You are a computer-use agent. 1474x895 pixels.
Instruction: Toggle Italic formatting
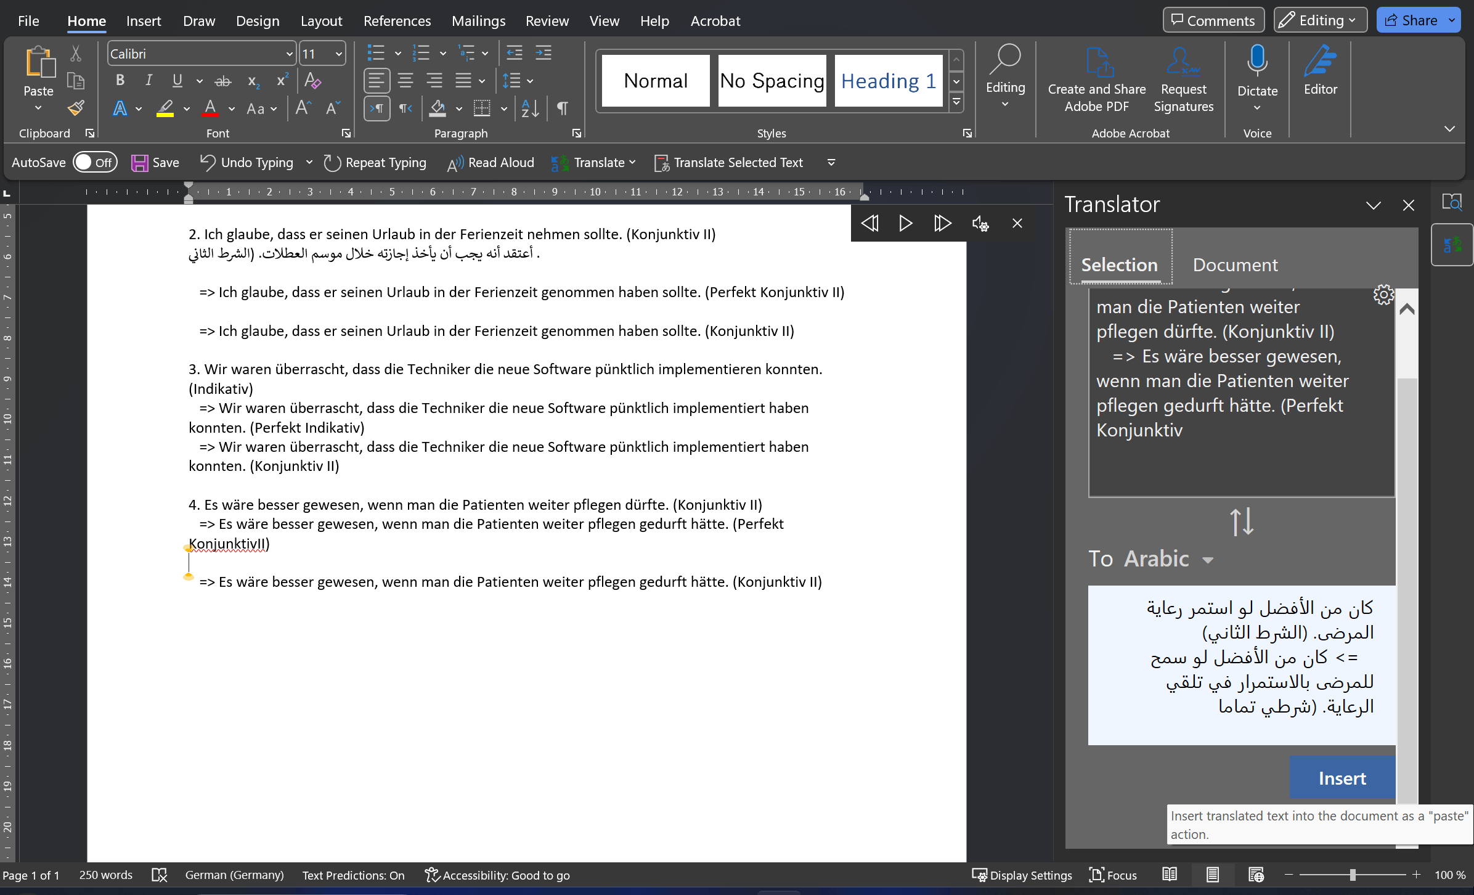tap(149, 80)
